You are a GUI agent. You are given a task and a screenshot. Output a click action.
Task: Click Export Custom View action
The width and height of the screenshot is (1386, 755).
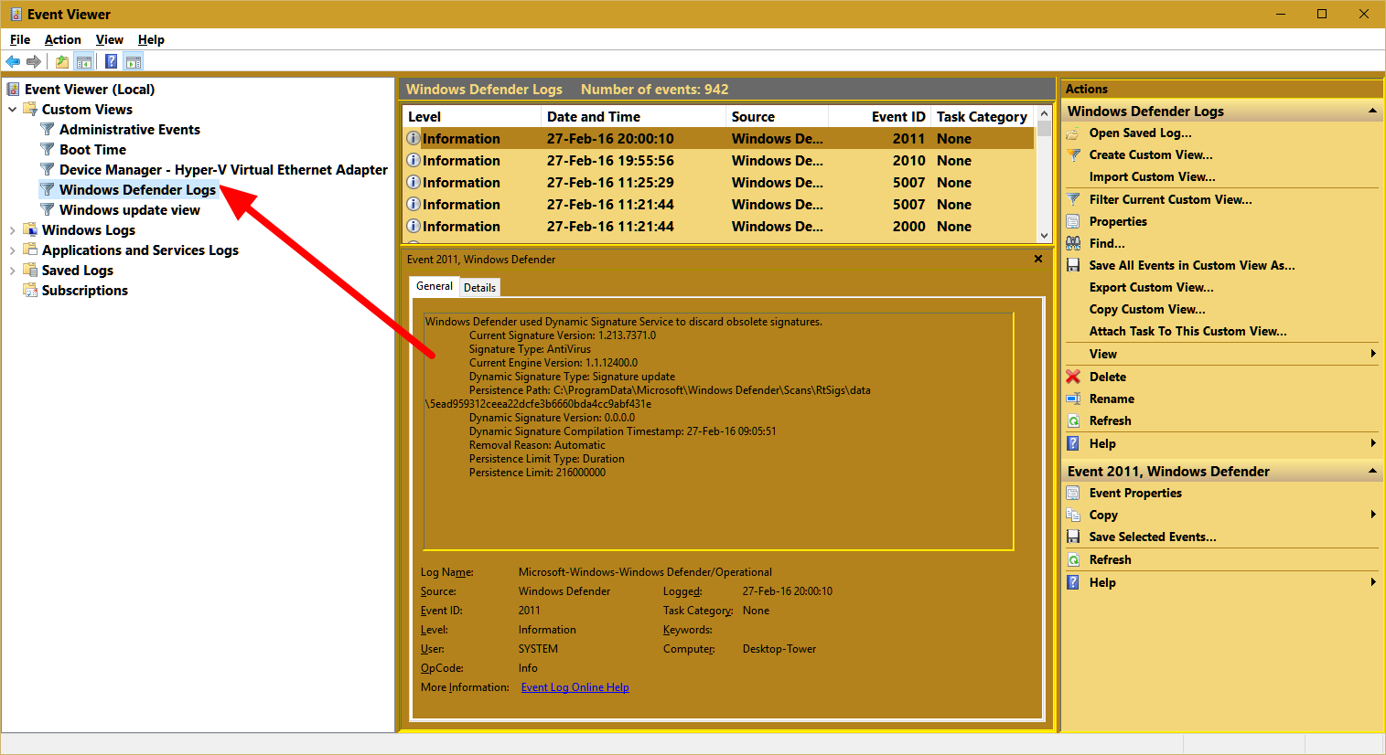(1151, 287)
